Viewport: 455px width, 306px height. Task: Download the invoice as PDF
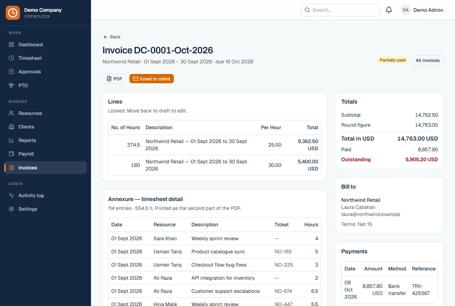point(114,79)
